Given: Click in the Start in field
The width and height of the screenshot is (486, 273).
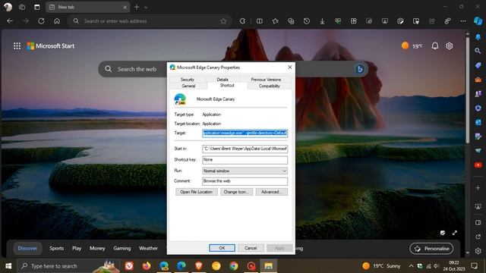Looking at the screenshot, I should [245, 149].
